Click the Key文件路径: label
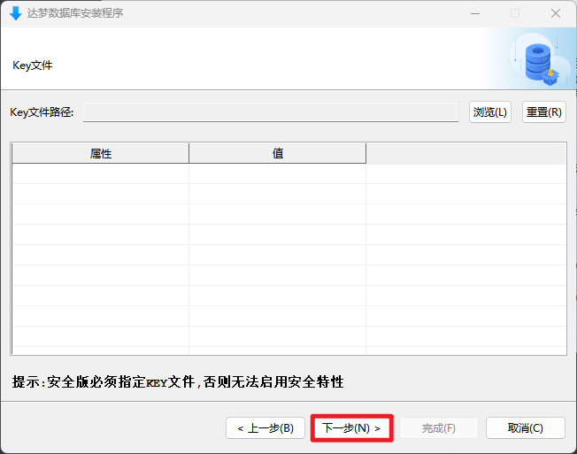The height and width of the screenshot is (454, 577). 42,112
